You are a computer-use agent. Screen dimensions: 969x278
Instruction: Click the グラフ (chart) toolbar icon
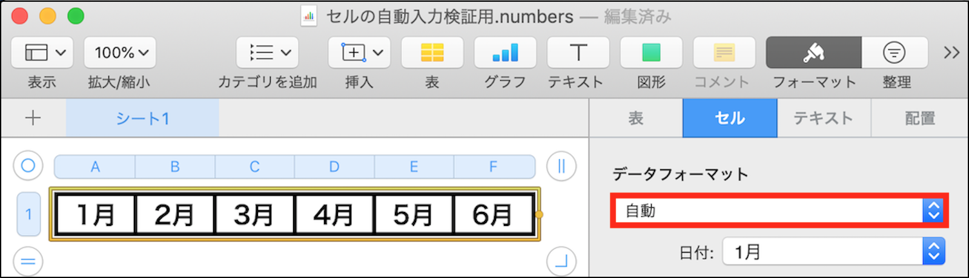pyautogui.click(x=505, y=53)
